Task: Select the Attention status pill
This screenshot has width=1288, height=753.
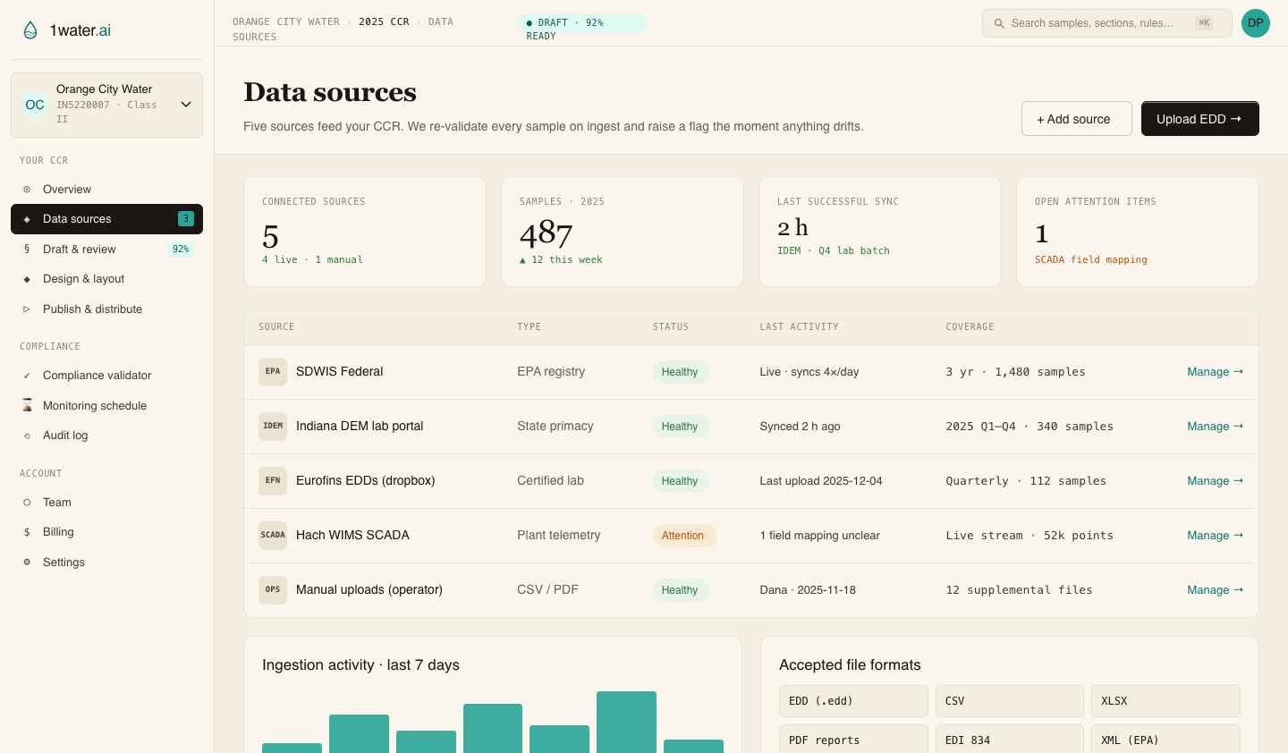Action: pyautogui.click(x=683, y=536)
